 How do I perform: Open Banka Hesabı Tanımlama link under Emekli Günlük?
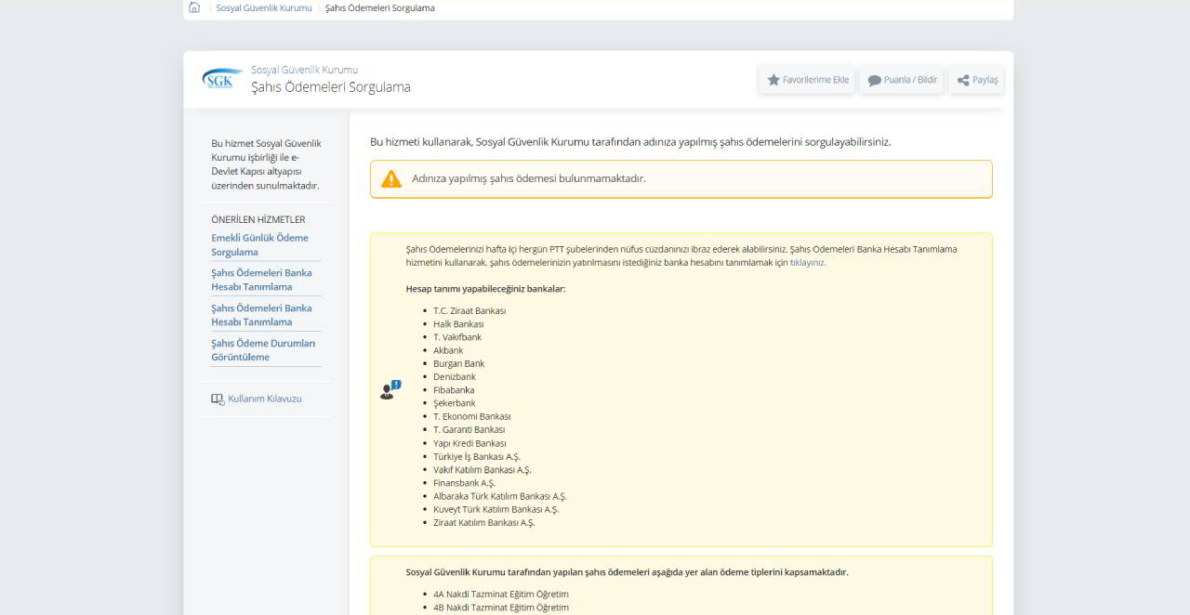pyautogui.click(x=261, y=280)
